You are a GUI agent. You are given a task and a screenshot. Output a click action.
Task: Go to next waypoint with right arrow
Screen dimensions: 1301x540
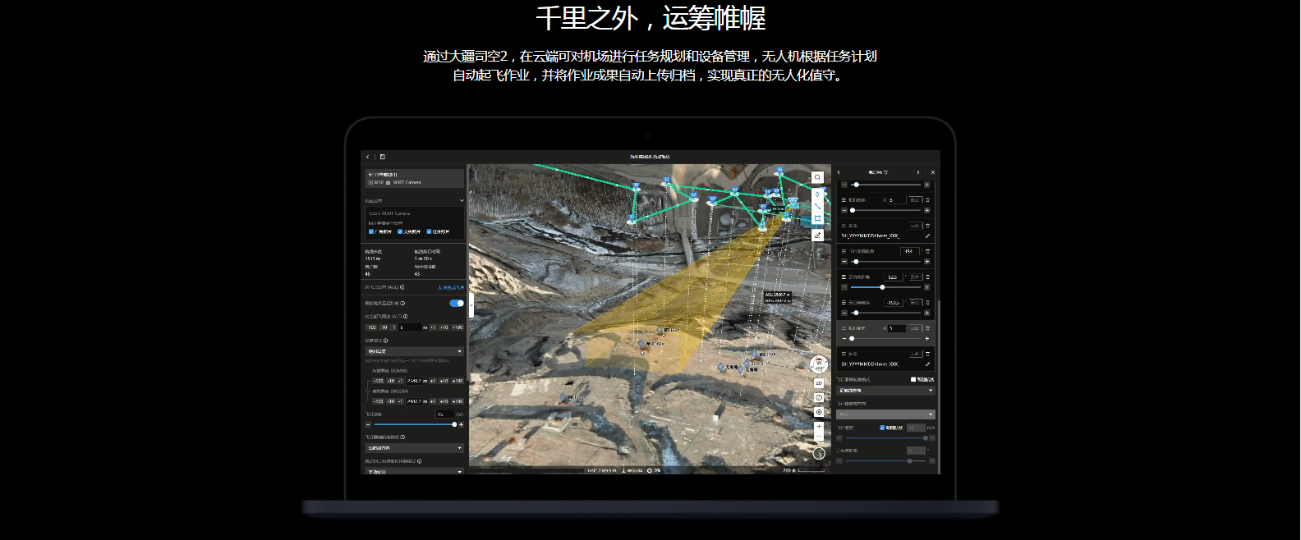click(917, 172)
